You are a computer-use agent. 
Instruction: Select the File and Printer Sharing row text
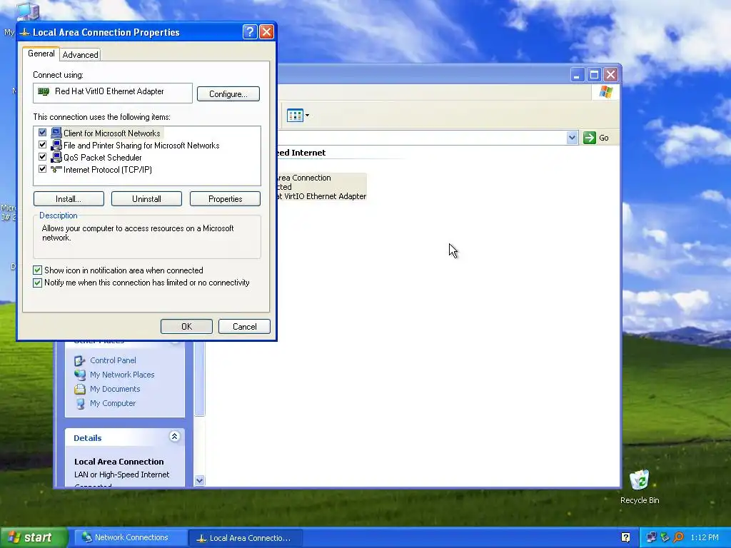[x=141, y=146]
